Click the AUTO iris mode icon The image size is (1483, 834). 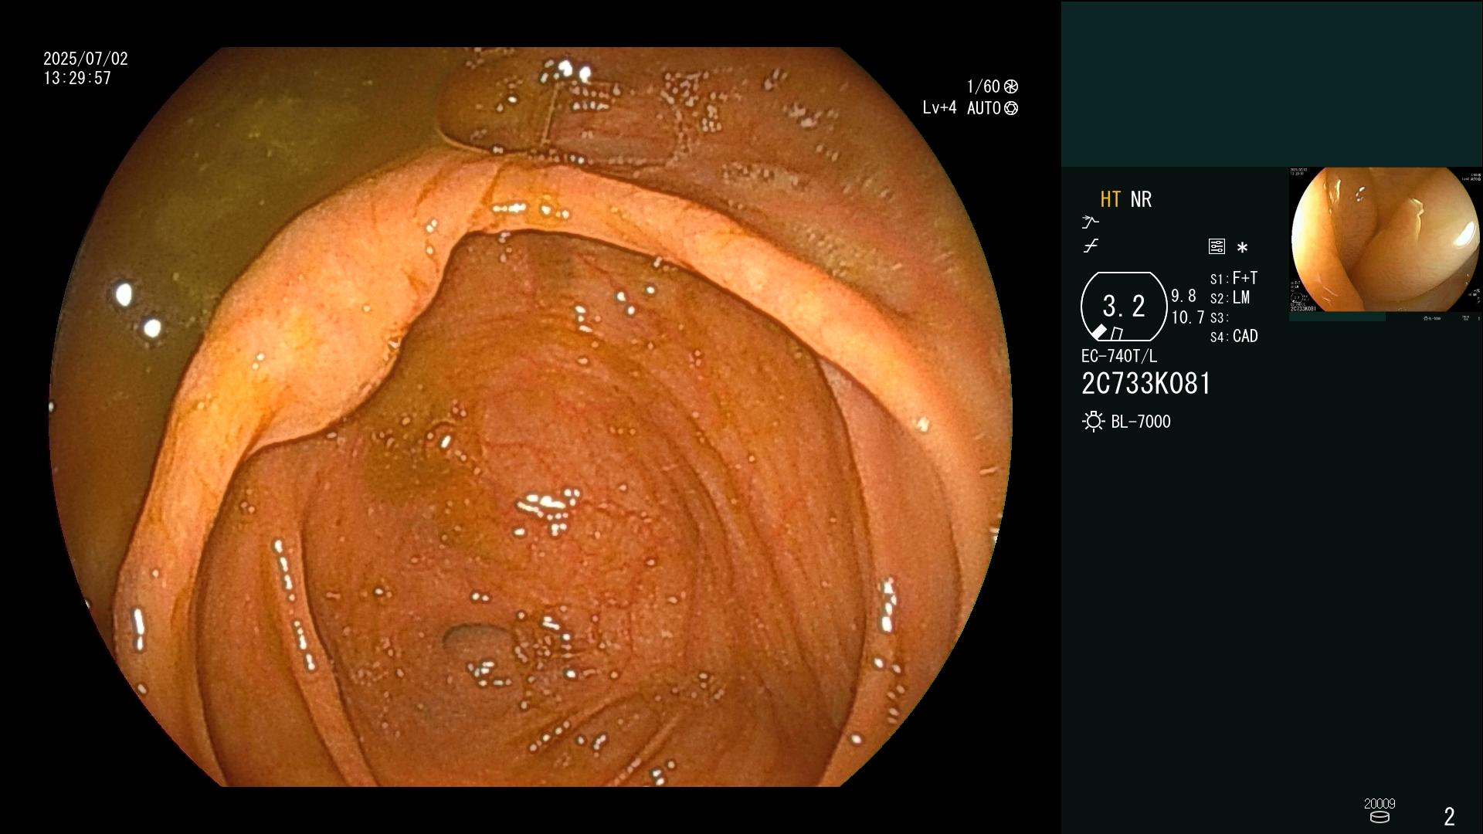tap(1011, 108)
